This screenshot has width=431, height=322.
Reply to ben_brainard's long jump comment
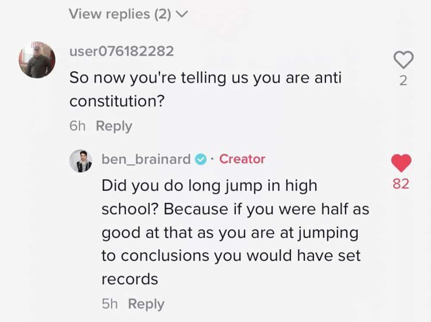pyautogui.click(x=146, y=304)
